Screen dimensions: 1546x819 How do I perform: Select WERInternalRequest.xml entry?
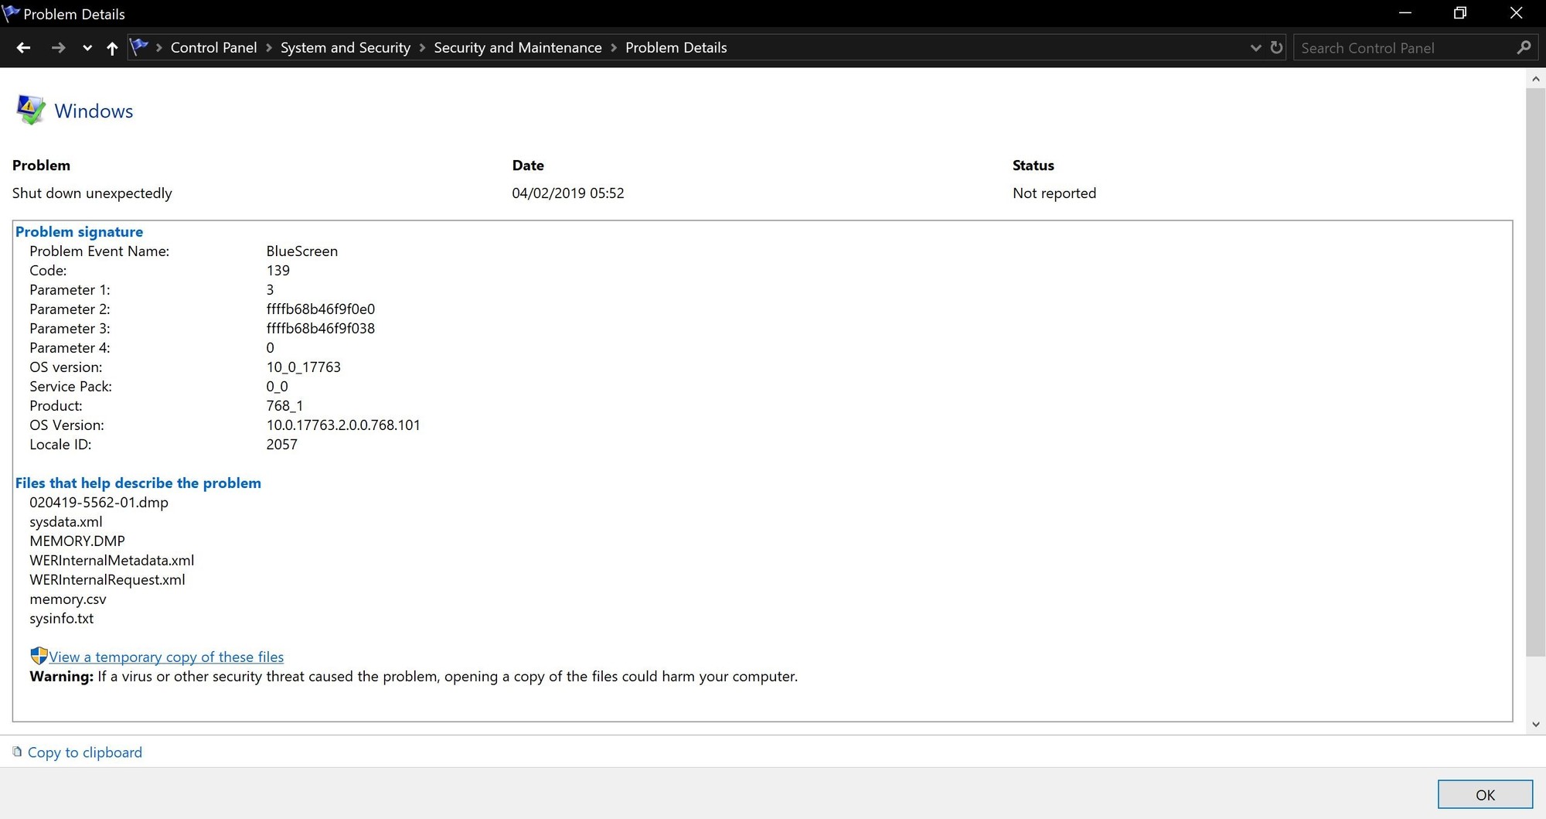tap(107, 580)
